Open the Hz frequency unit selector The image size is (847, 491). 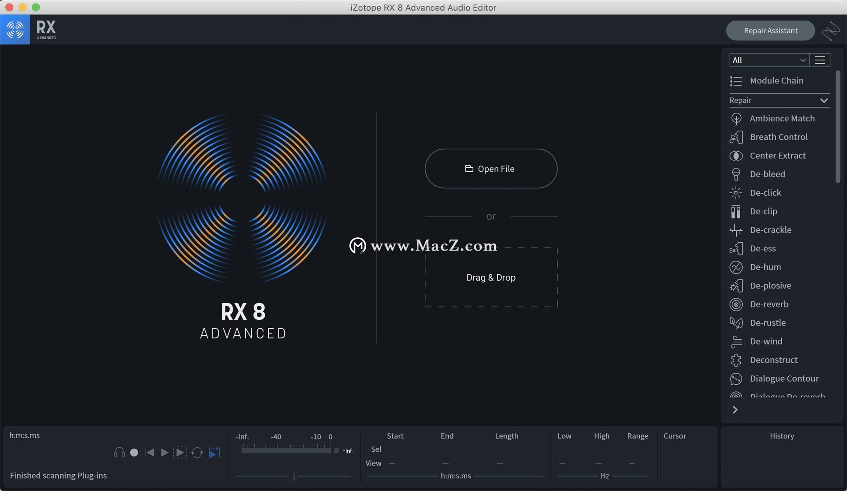605,476
